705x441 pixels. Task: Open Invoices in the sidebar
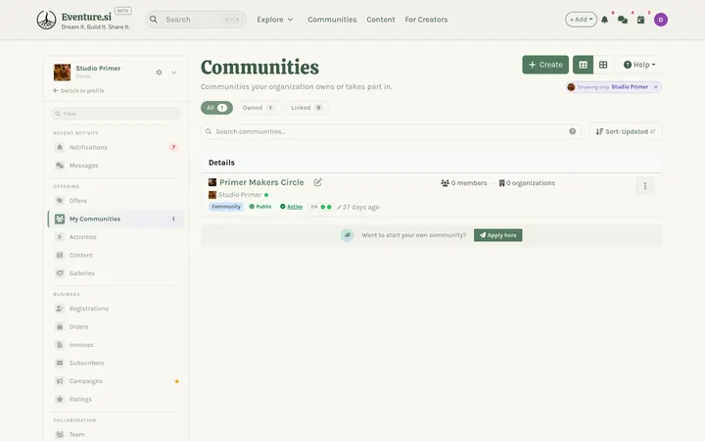click(x=116, y=345)
